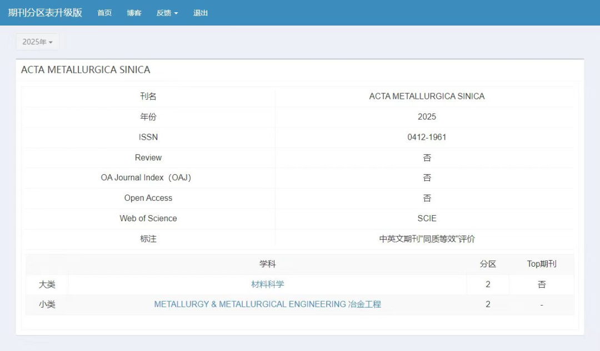Viewport: 600px width, 351px height.
Task: Click the 年份 value 2025
Action: [427, 117]
